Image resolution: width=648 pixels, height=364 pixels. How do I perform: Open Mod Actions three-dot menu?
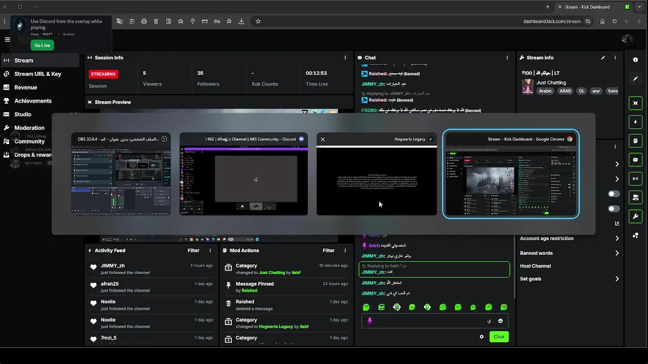(x=345, y=250)
